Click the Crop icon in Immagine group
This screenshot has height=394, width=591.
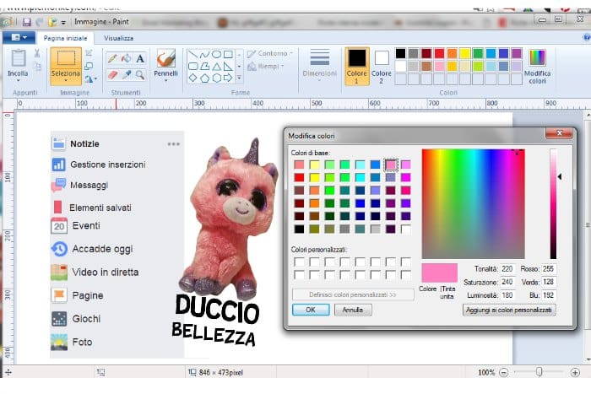(89, 53)
